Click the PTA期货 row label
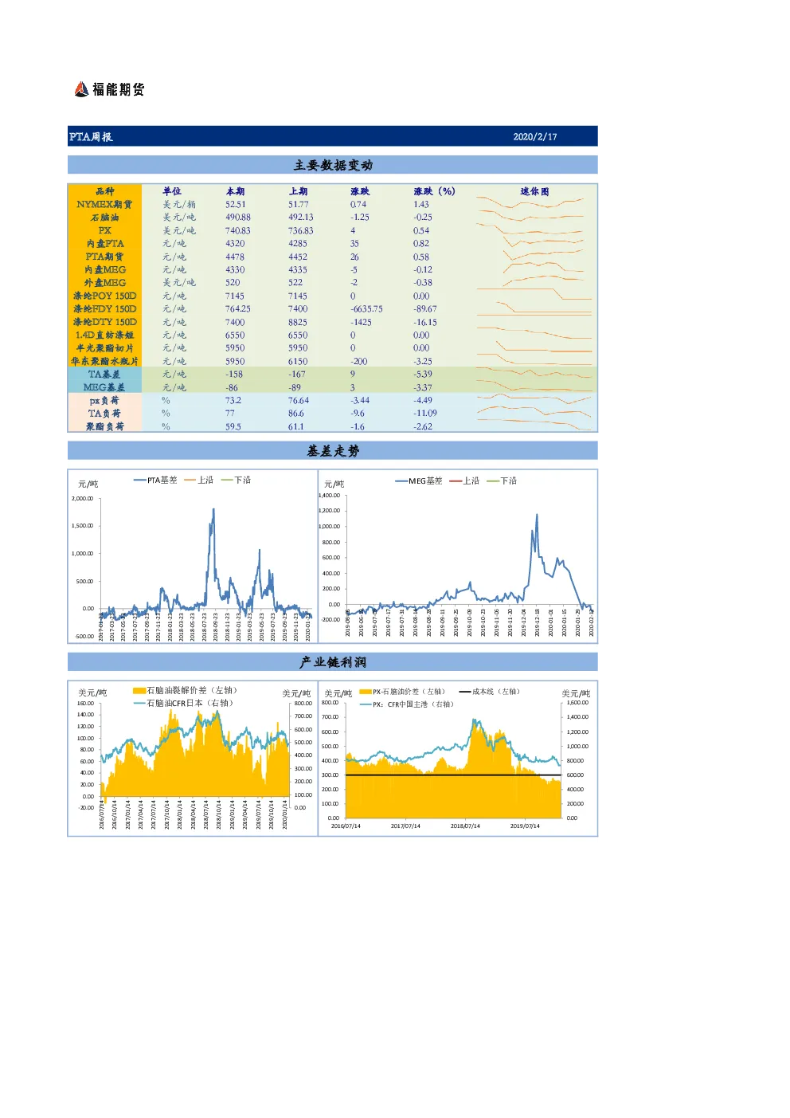 (x=104, y=257)
